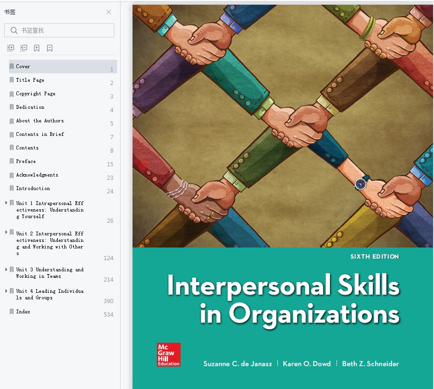Open the Contents bookmark
This screenshot has height=389, width=434.
[27, 148]
